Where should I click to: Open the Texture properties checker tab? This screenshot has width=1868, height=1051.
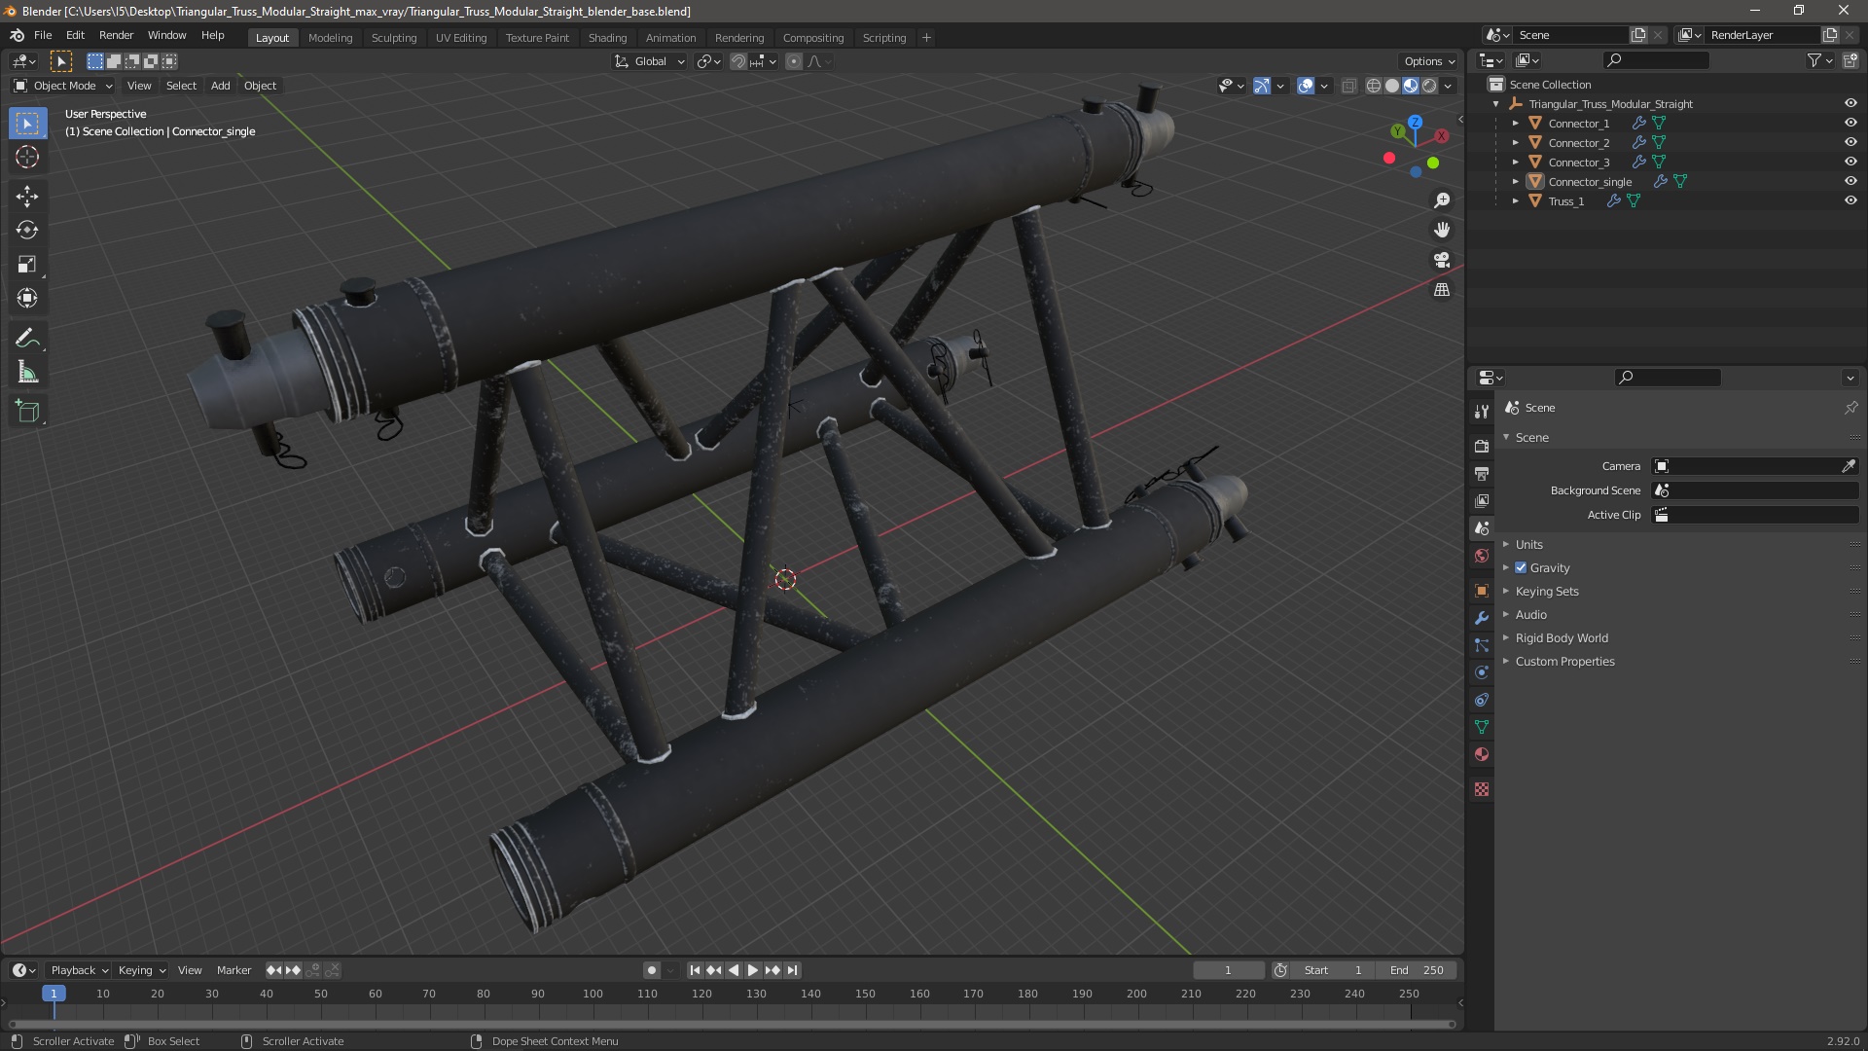click(1482, 789)
